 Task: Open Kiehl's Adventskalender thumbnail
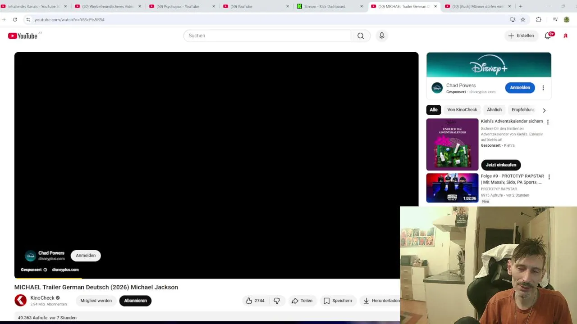[452, 144]
